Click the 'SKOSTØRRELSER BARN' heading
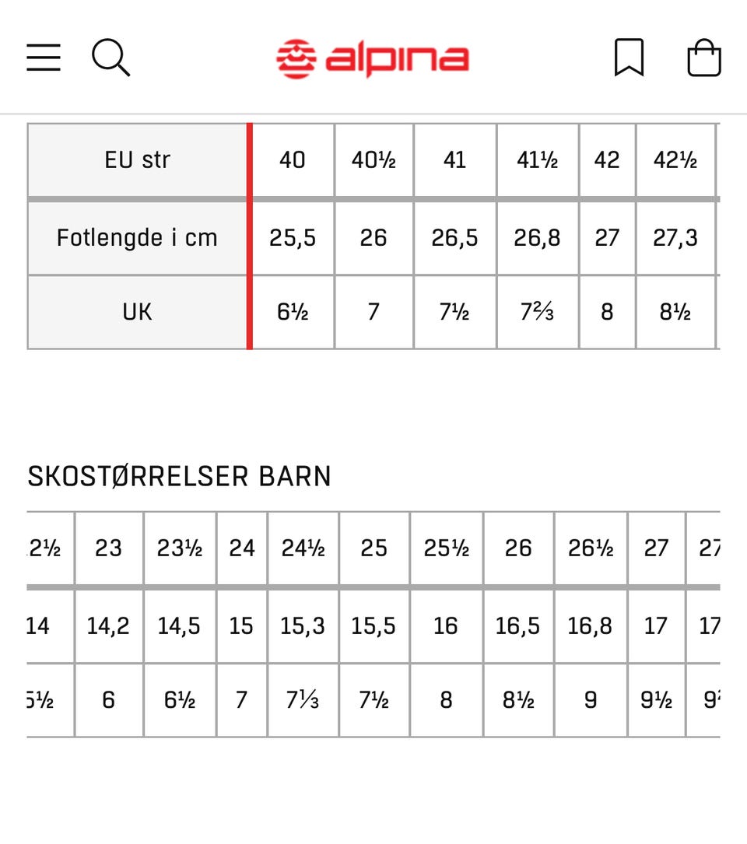Viewport: 747px width, 844px height. point(180,476)
